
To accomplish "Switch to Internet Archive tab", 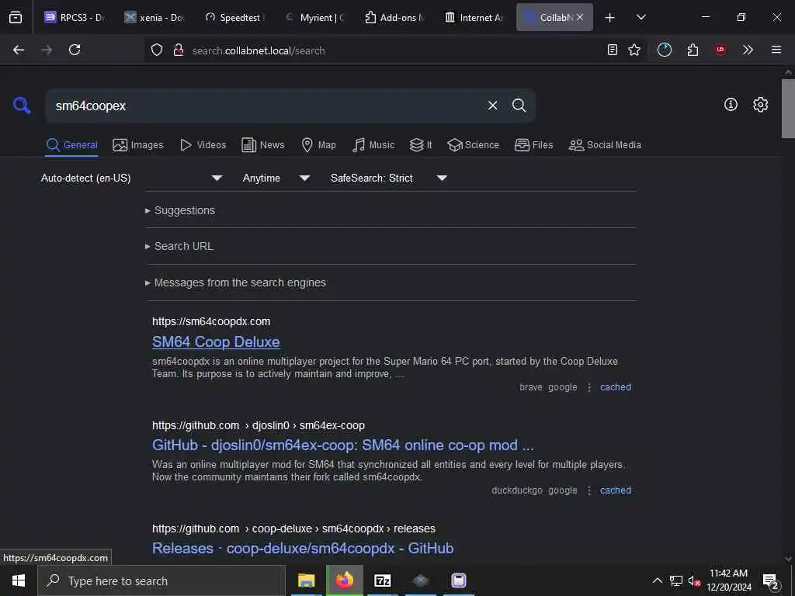I will [x=474, y=17].
